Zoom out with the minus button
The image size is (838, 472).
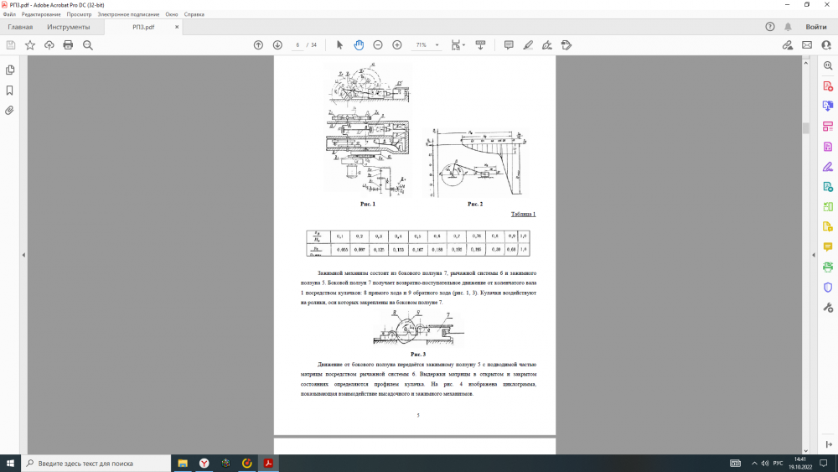[378, 45]
